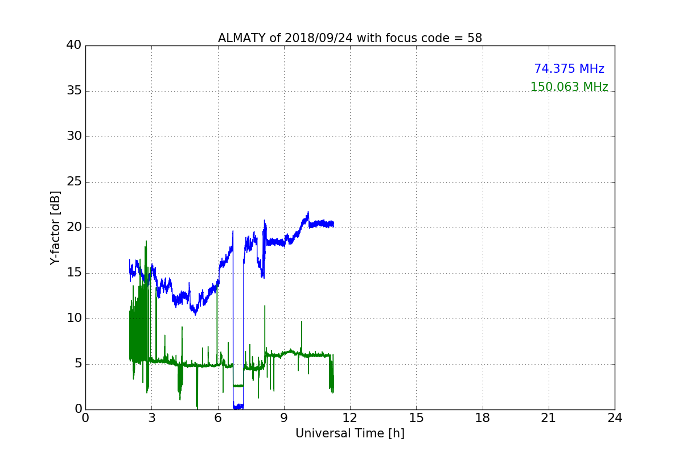Select the green 150.063 MHz legend label
Screen dimensions: 683x455
tap(569, 87)
